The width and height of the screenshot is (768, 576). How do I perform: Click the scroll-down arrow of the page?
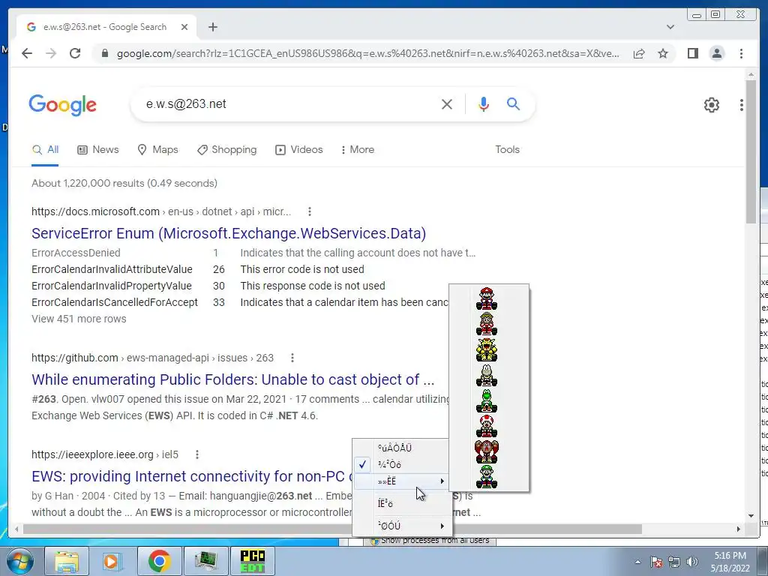751,516
